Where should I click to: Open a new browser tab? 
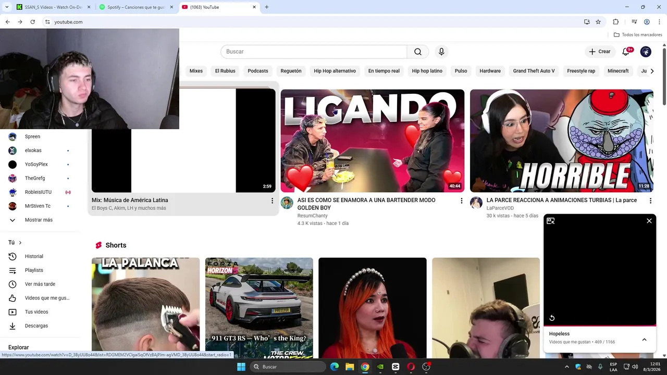pos(267,7)
